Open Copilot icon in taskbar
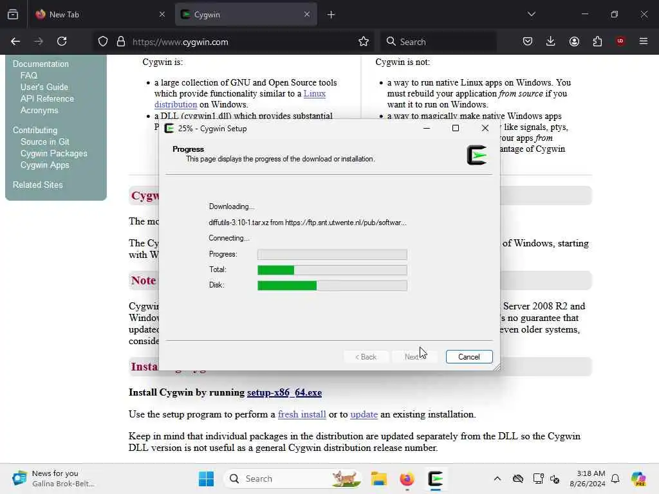The width and height of the screenshot is (659, 494). pos(638,479)
